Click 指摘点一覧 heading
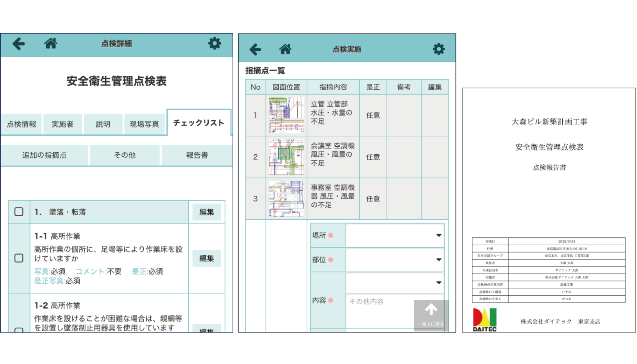637x364 pixels. pyautogui.click(x=265, y=70)
